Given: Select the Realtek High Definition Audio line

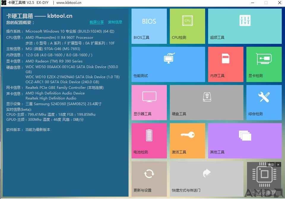Looking at the screenshot, I should (x=51, y=98).
